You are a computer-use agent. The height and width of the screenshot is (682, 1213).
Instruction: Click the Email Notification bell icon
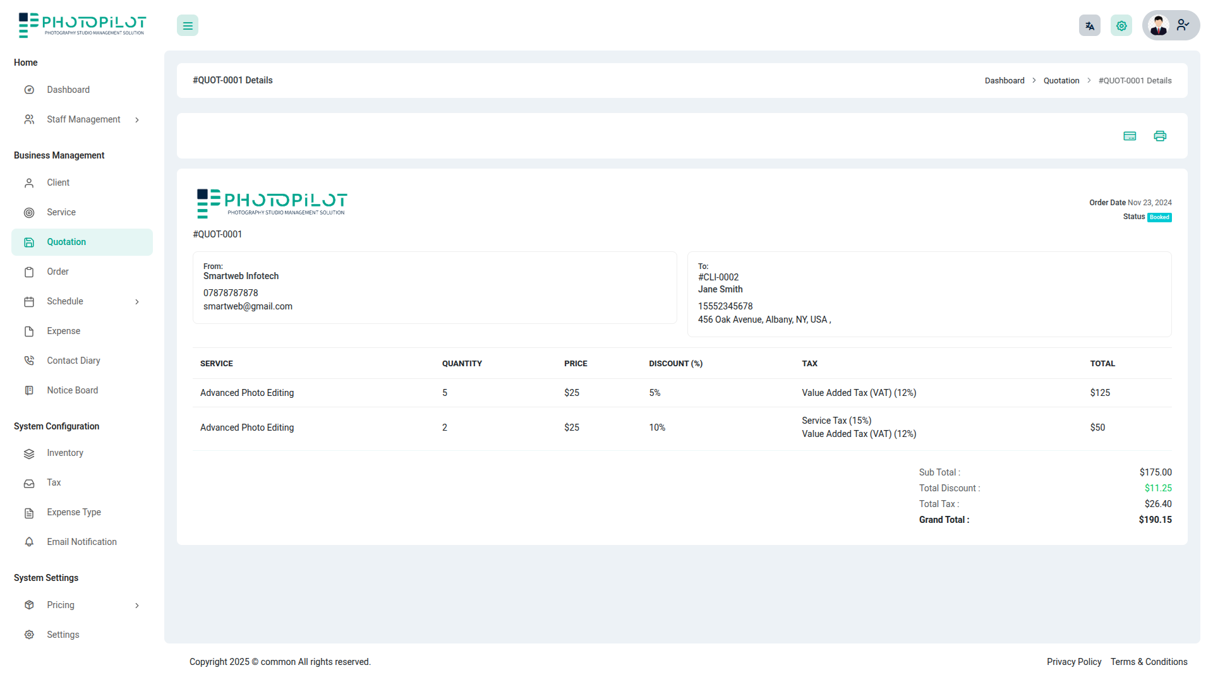click(x=29, y=542)
